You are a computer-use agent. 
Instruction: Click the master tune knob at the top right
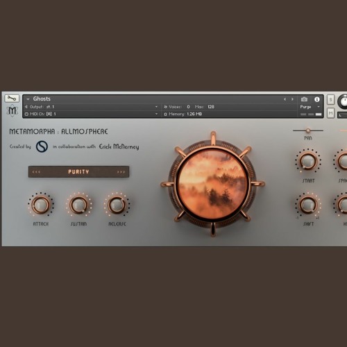[x=344, y=101]
